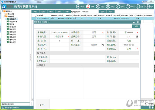The width and height of the screenshot is (155, 110).
Task: Click the 车辆编号 column header
Action: click(x=40, y=16)
